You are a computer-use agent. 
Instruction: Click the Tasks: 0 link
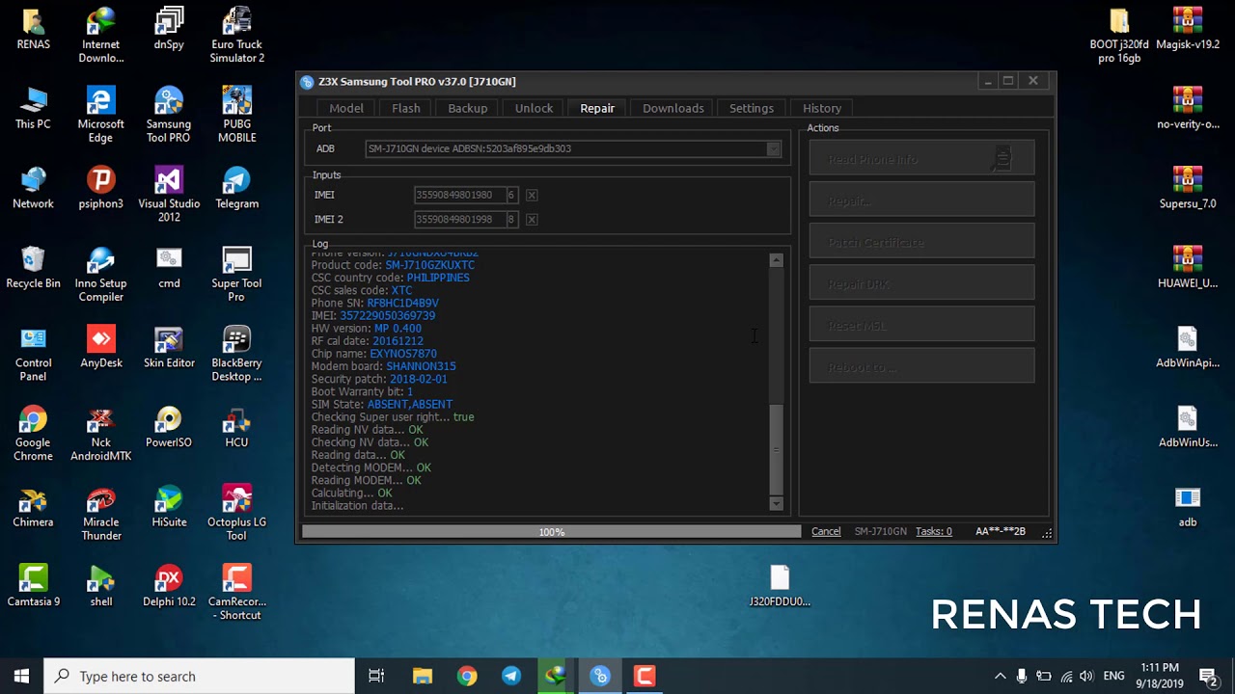tap(933, 531)
